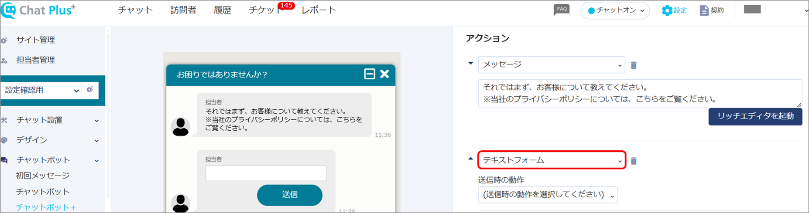The image size is (809, 213).
Task: Go to the 訪問者 top menu
Action: pyautogui.click(x=183, y=10)
